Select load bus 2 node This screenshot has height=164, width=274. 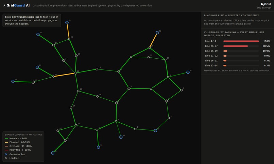coord(116,121)
